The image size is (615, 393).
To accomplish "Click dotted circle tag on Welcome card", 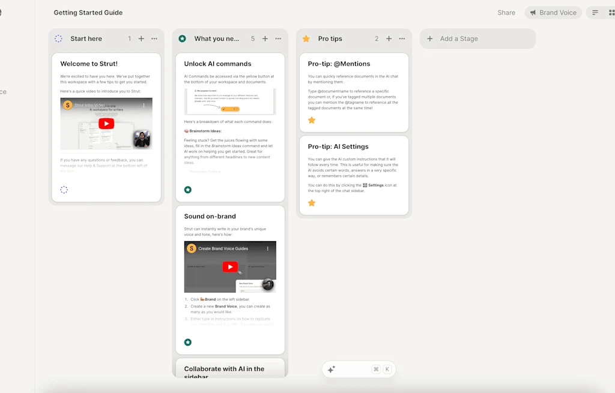I will pyautogui.click(x=64, y=190).
